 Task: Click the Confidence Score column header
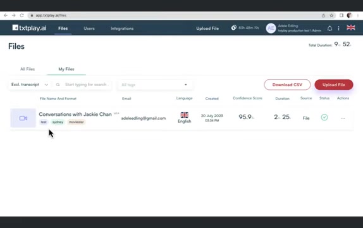point(247,98)
